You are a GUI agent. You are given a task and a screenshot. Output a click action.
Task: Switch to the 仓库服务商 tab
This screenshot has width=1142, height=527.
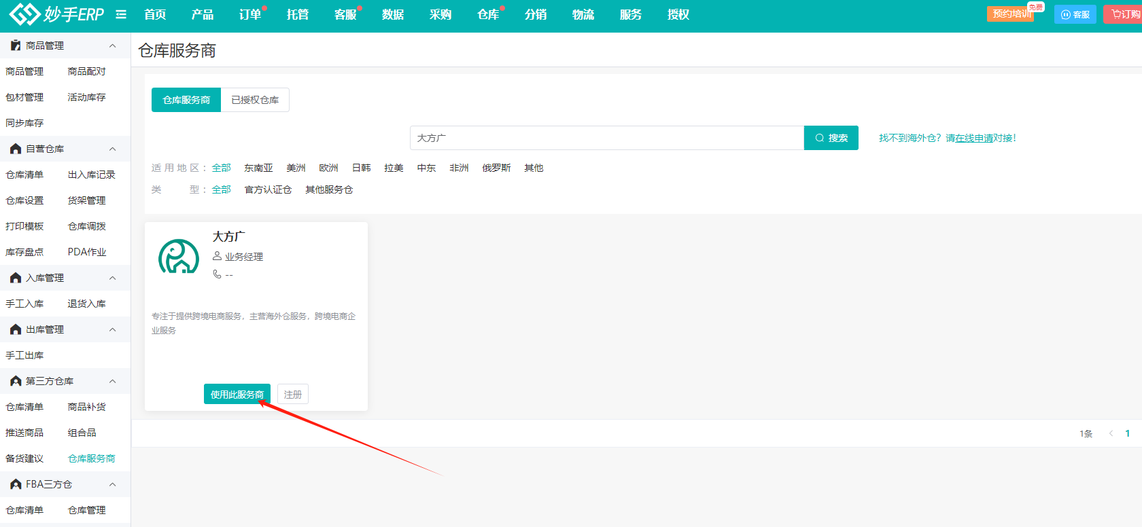(186, 100)
